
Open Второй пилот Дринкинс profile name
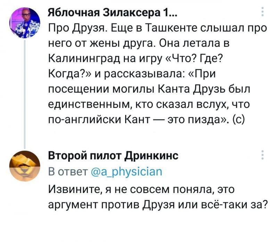click(x=113, y=156)
